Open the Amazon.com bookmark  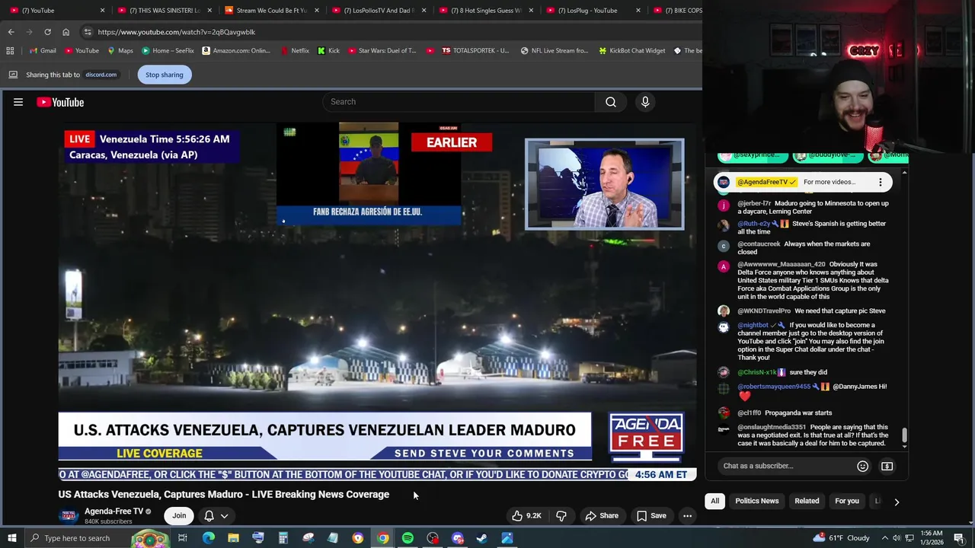pyautogui.click(x=236, y=51)
